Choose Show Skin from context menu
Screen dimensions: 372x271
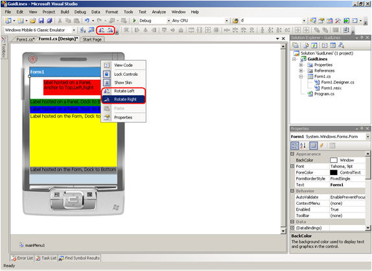[124, 82]
